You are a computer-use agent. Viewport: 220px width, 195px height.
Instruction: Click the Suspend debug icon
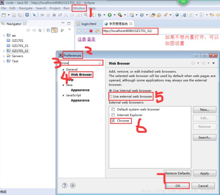[48, 15]
